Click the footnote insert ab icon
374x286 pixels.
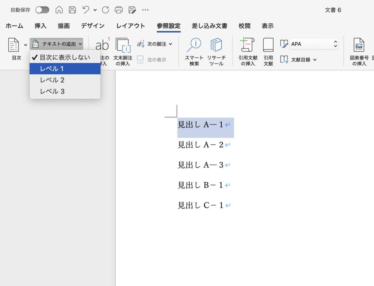coord(103,45)
